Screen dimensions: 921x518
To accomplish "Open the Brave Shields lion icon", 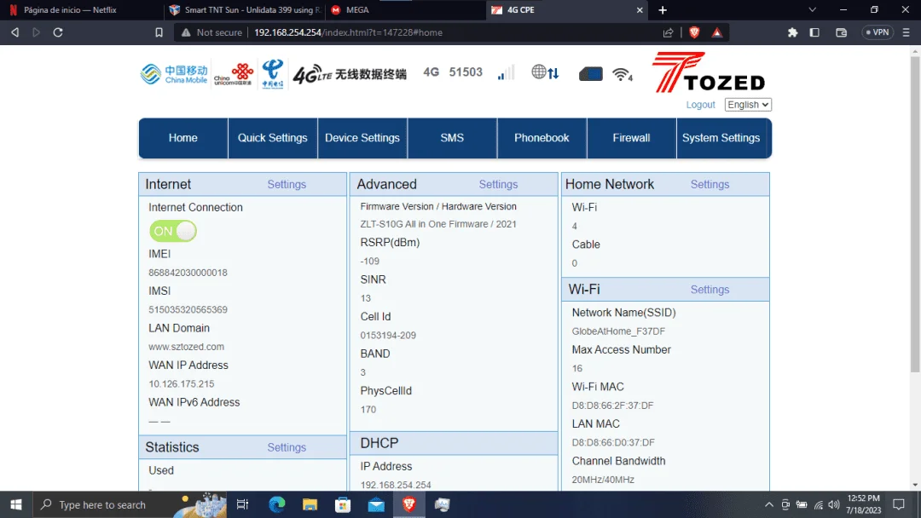I will point(694,32).
